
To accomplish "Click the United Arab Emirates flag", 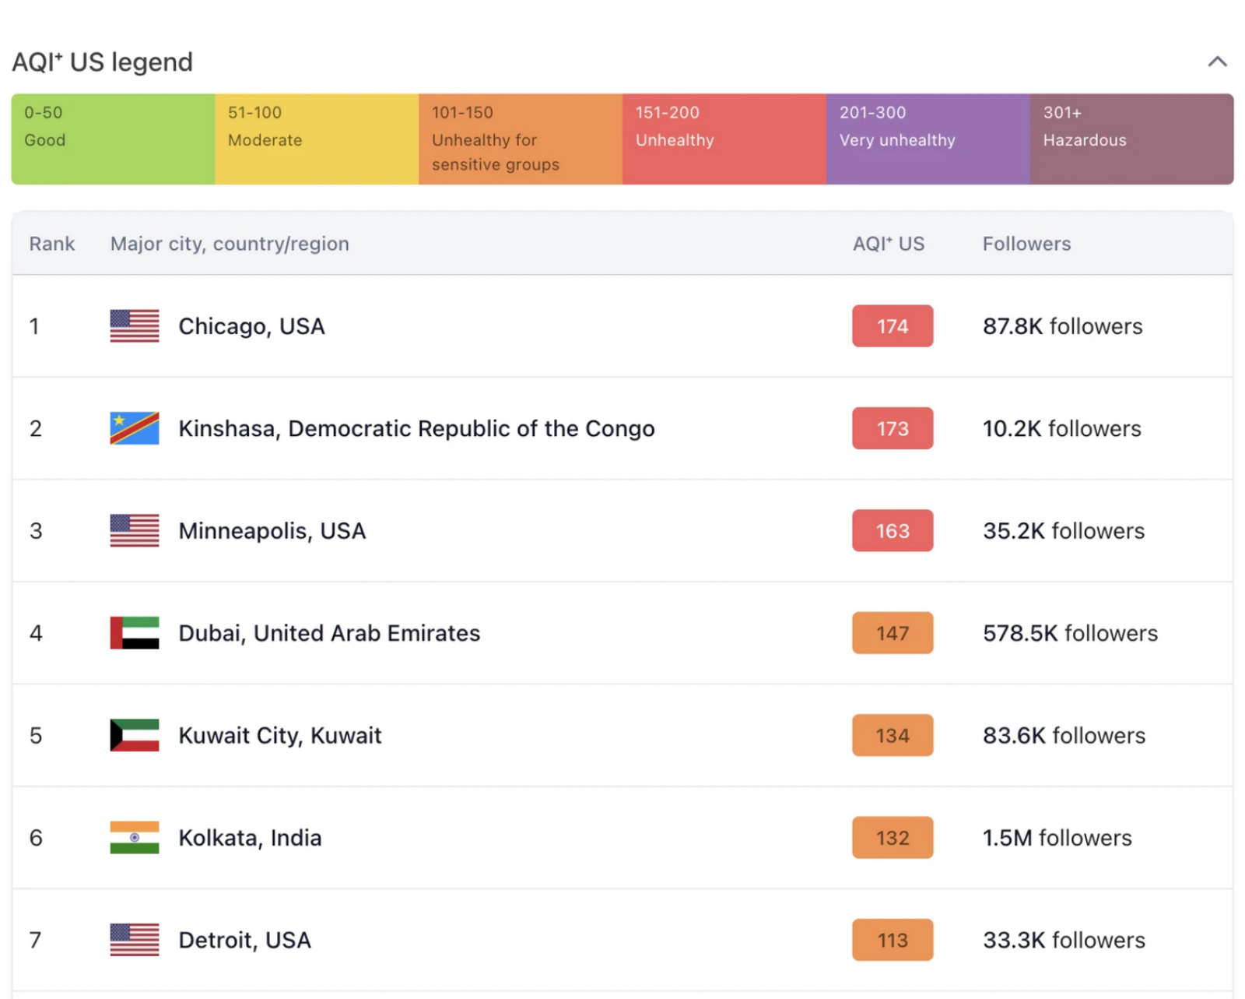I will point(133,632).
